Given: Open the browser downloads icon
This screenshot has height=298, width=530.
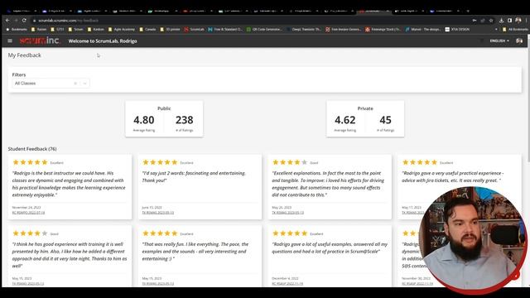Looking at the screenshot, I should 501,21.
